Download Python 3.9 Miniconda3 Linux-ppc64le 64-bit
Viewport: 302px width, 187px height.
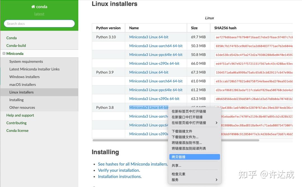[156, 90]
